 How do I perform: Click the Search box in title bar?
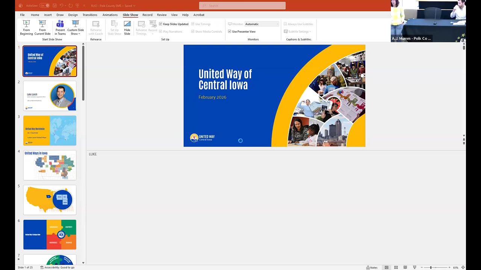coord(242,6)
